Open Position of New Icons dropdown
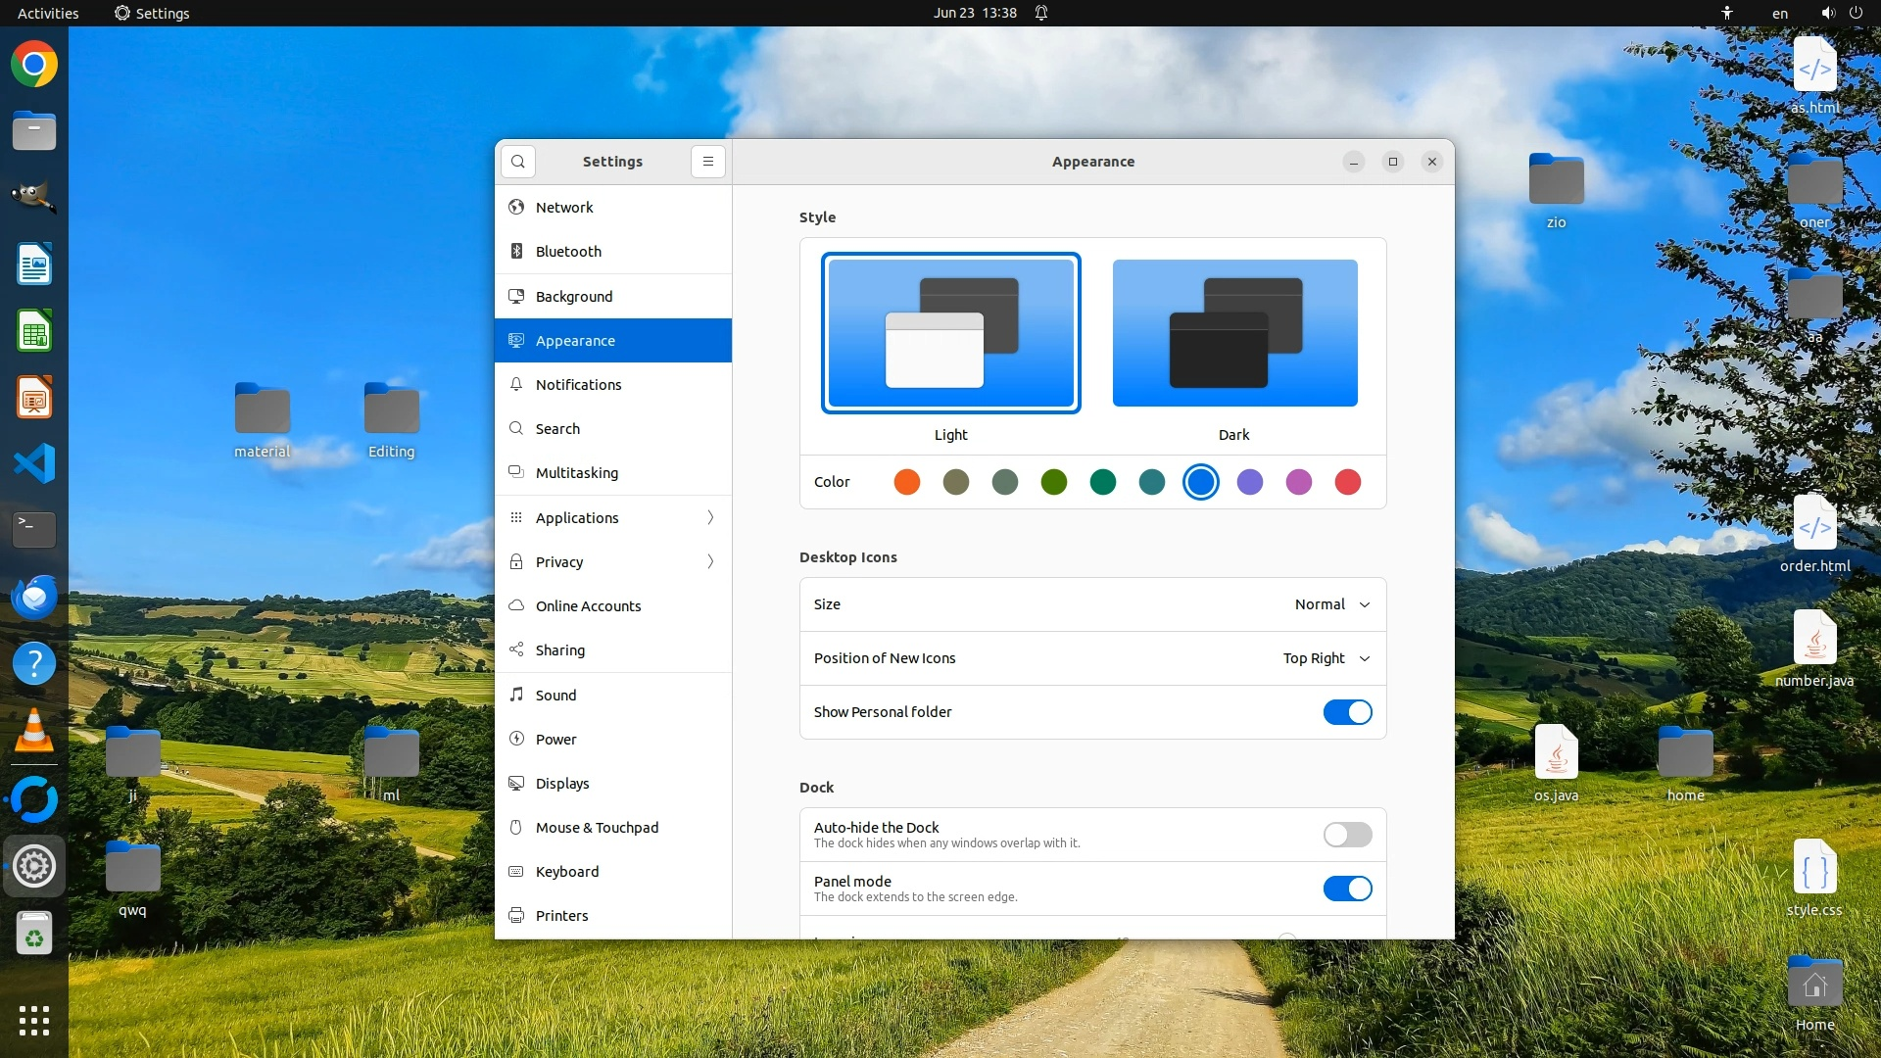Image resolution: width=1881 pixels, height=1058 pixels. (x=1326, y=658)
